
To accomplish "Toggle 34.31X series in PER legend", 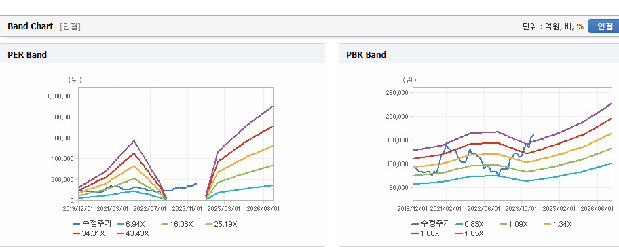I will click(x=89, y=233).
